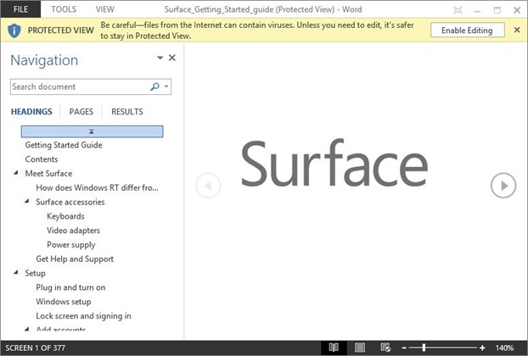Viewport: 528px width, 356px height.
Task: Switch to Web Layout view icon
Action: point(385,348)
